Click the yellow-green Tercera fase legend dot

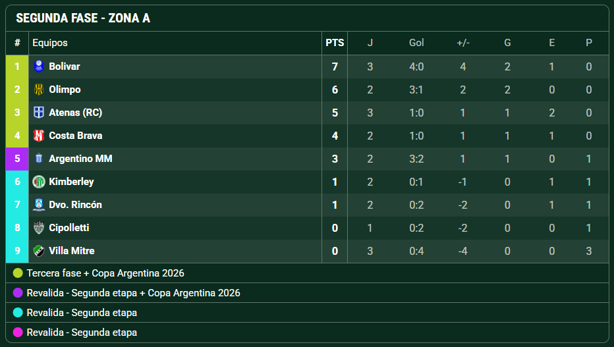(18, 273)
